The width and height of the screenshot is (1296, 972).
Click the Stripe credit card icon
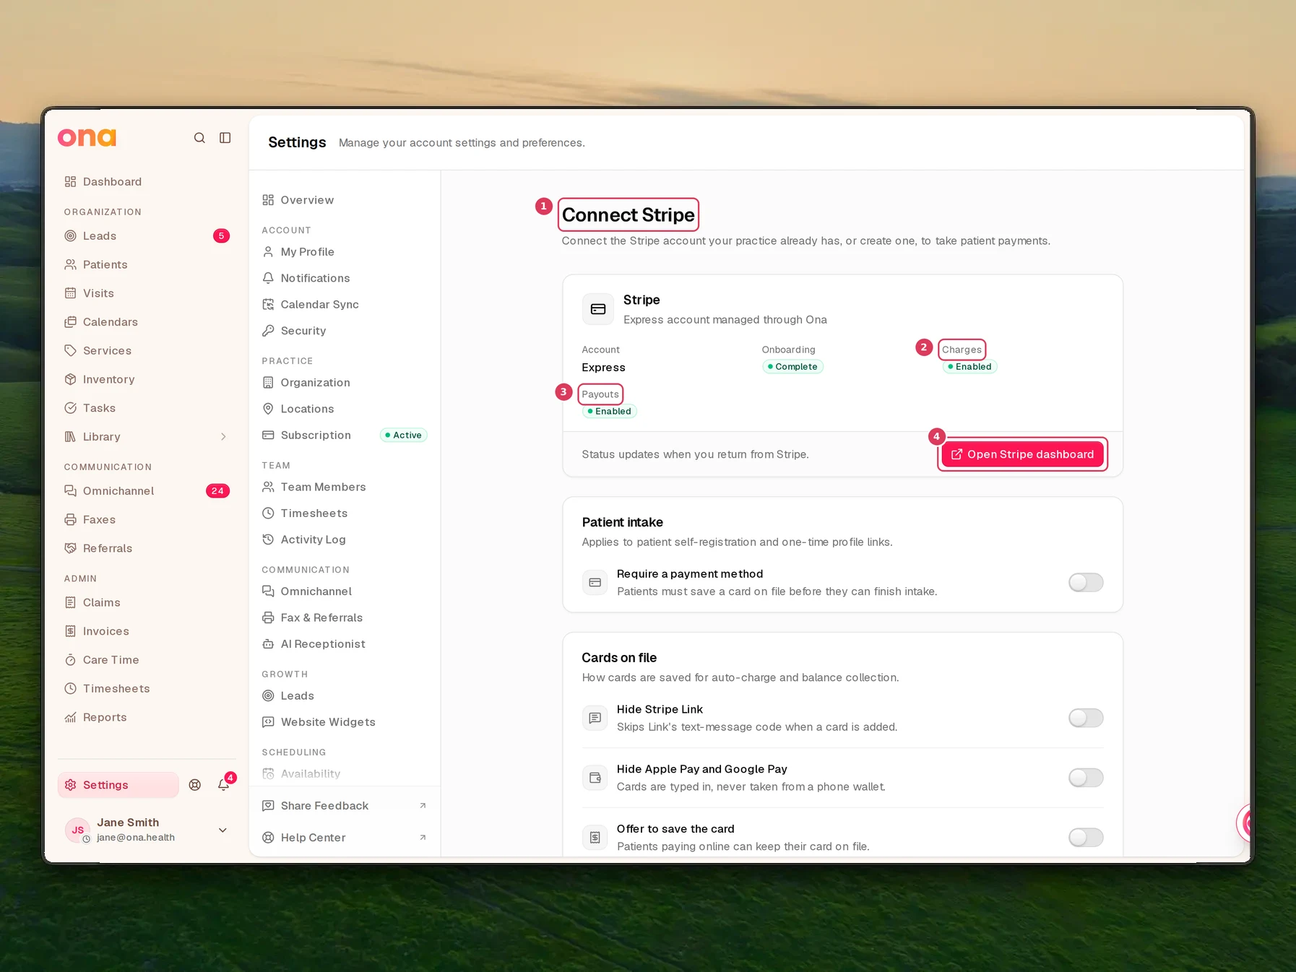598,309
